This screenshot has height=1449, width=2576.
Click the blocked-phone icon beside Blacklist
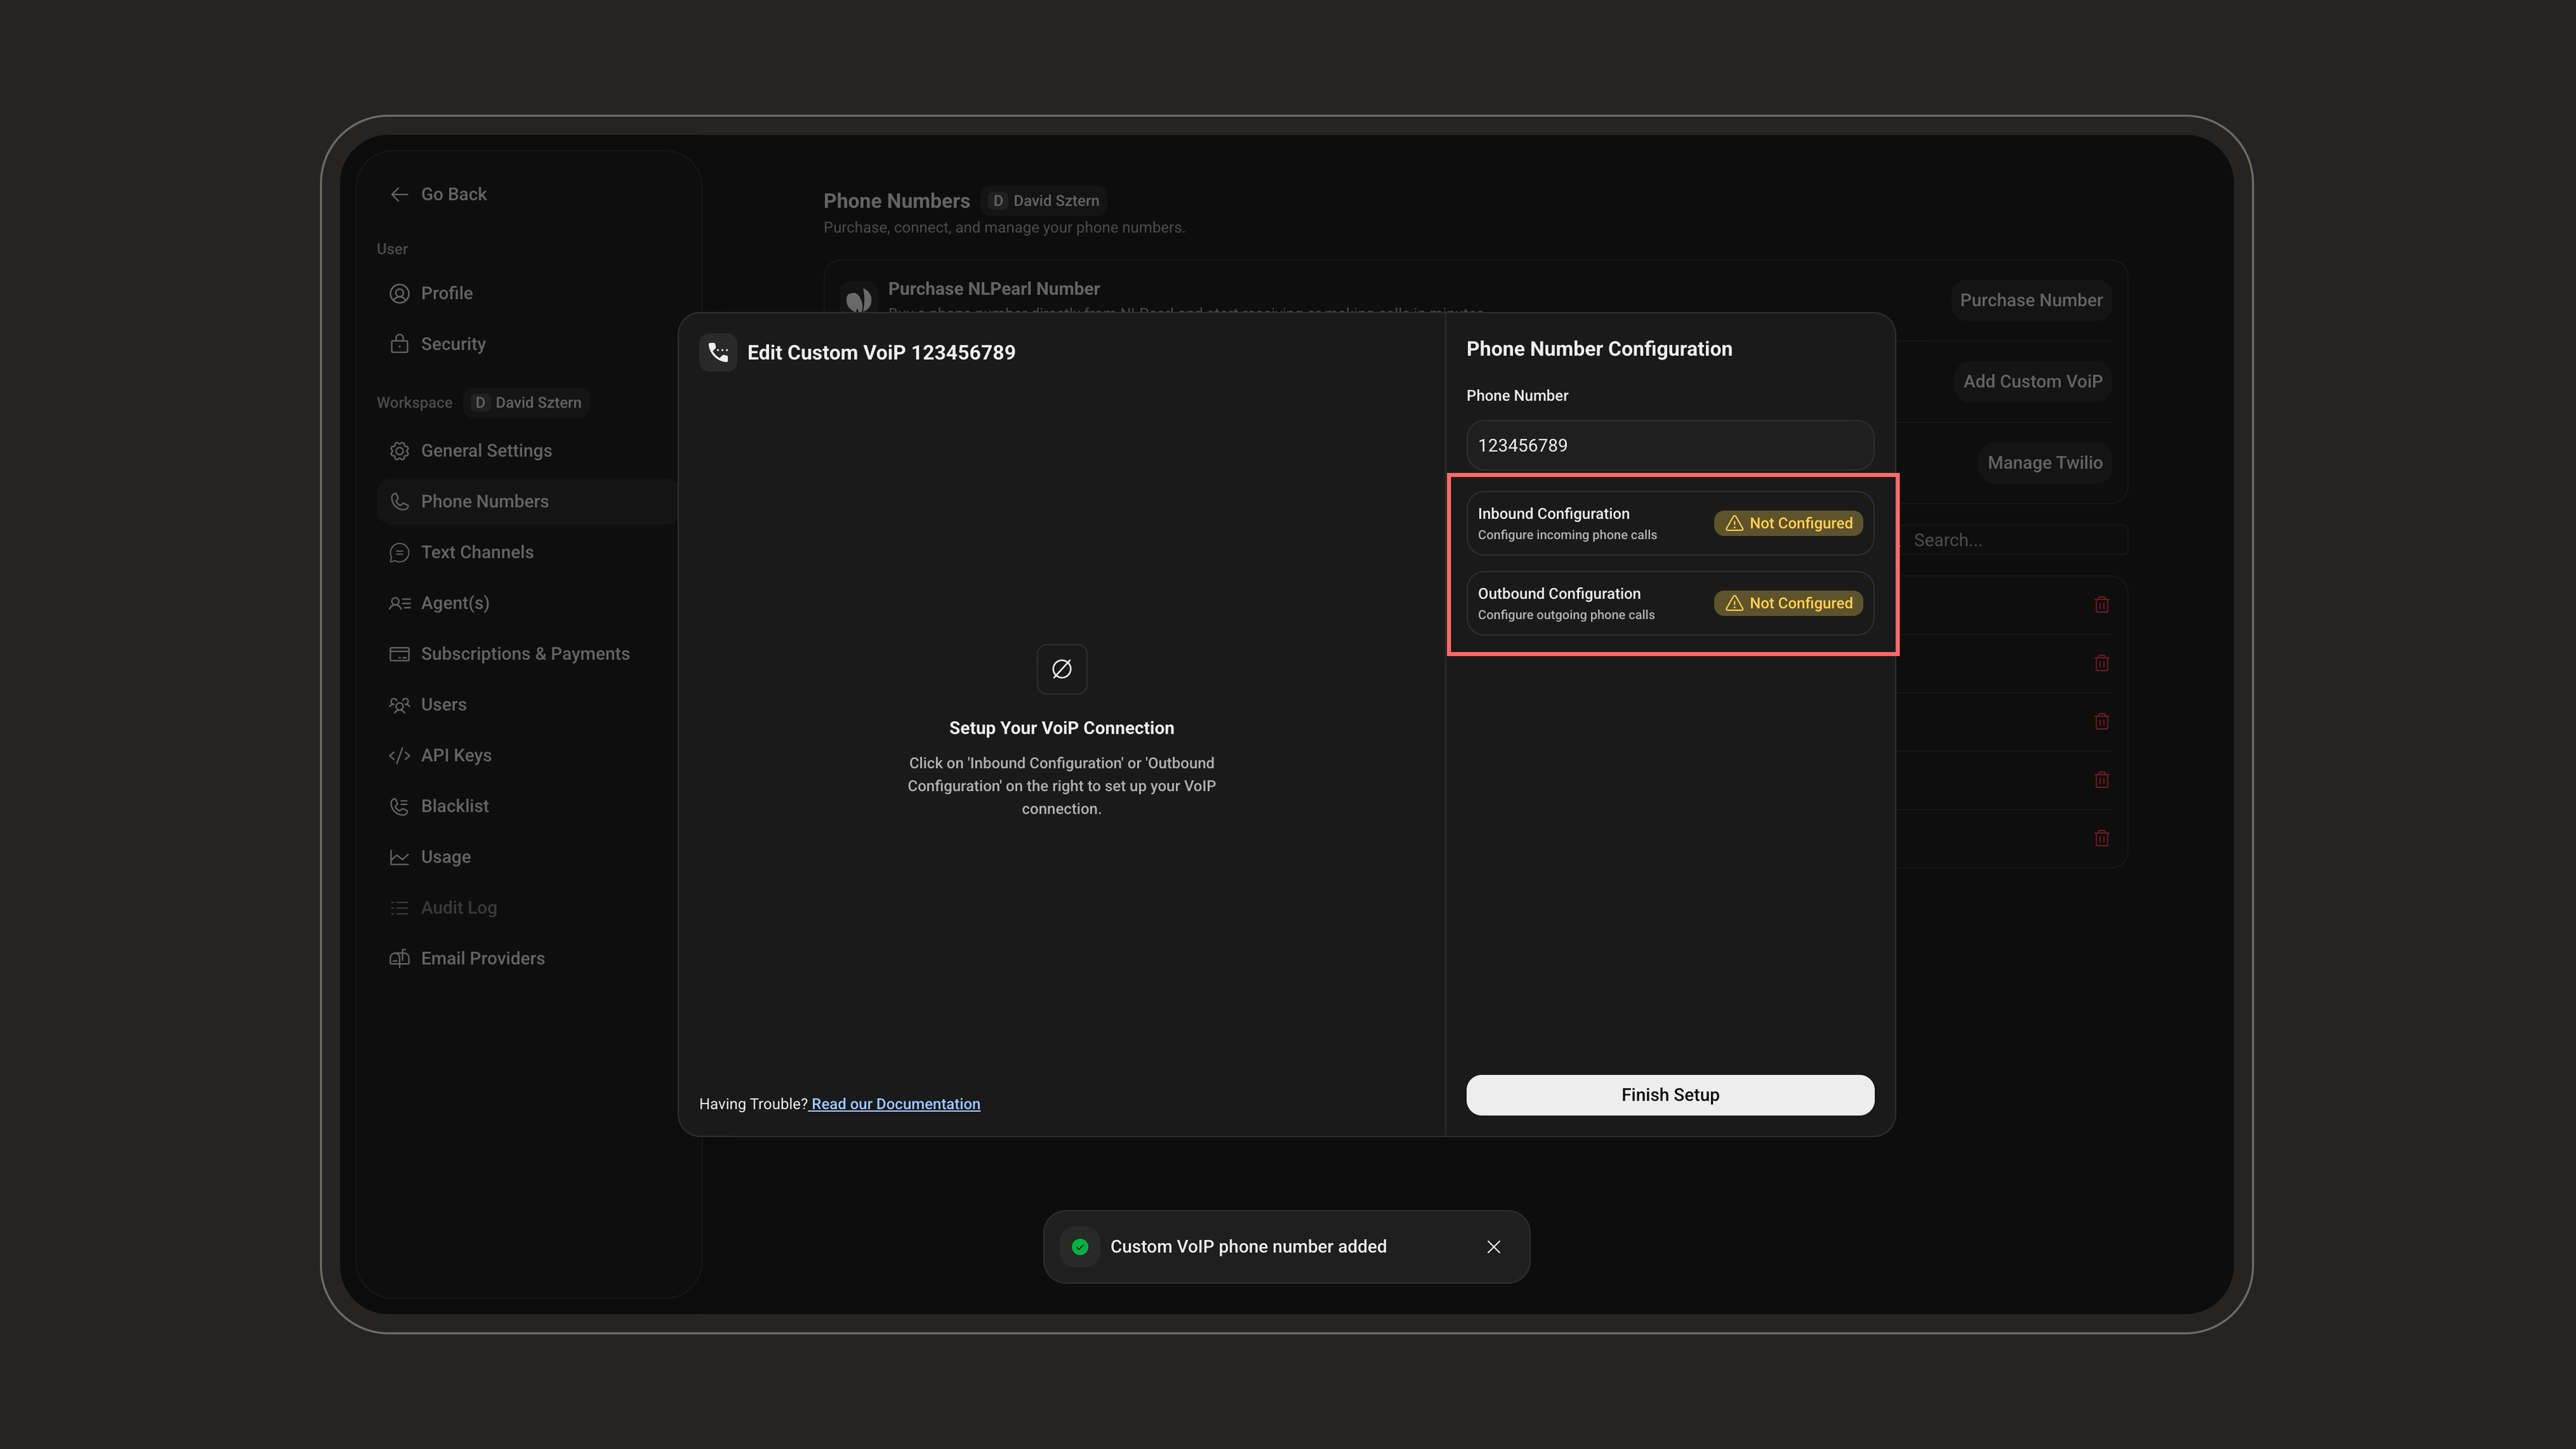click(399, 806)
